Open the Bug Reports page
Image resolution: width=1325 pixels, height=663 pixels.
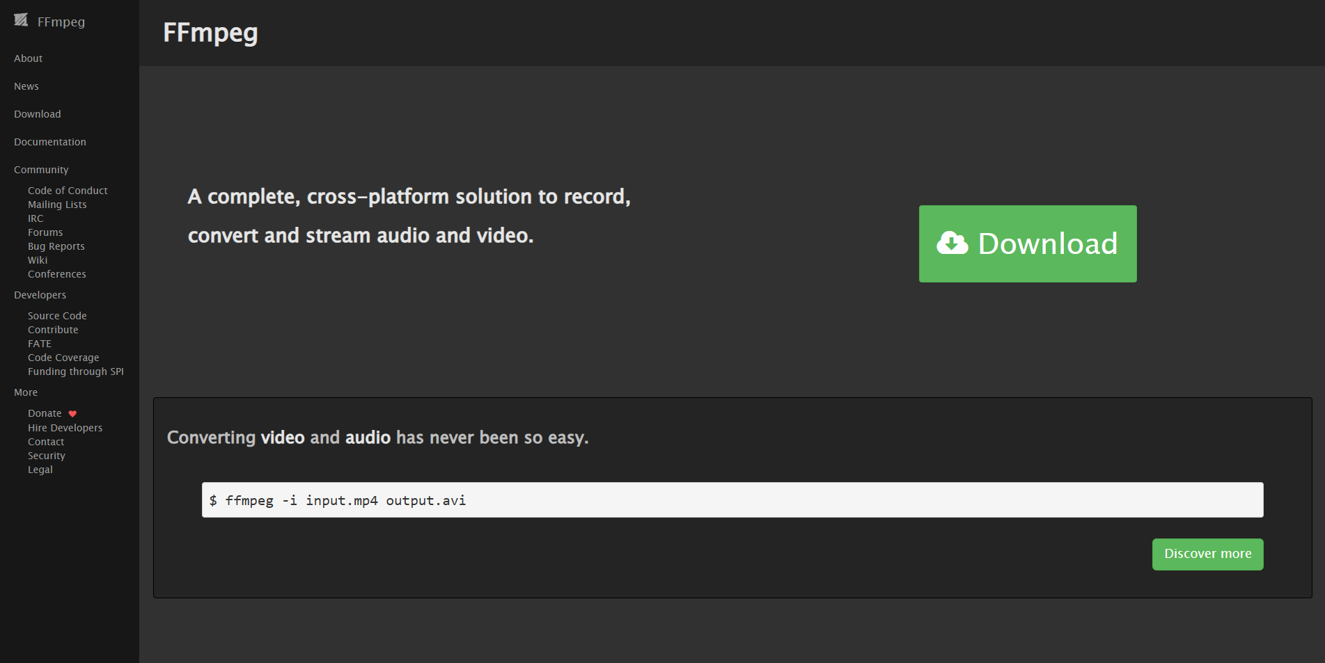click(56, 246)
